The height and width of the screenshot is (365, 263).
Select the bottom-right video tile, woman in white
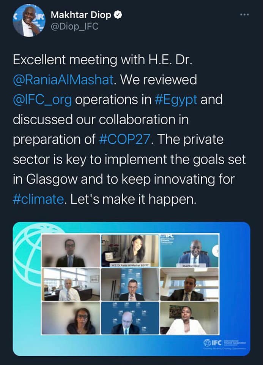[x=189, y=318]
